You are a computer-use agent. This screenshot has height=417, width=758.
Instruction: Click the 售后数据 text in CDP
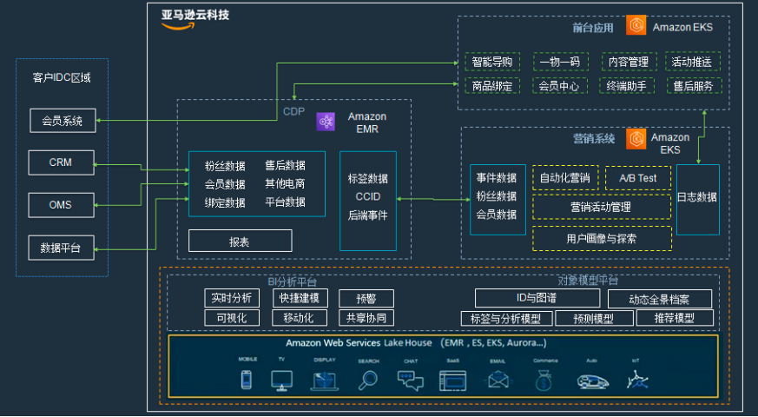[x=285, y=165]
